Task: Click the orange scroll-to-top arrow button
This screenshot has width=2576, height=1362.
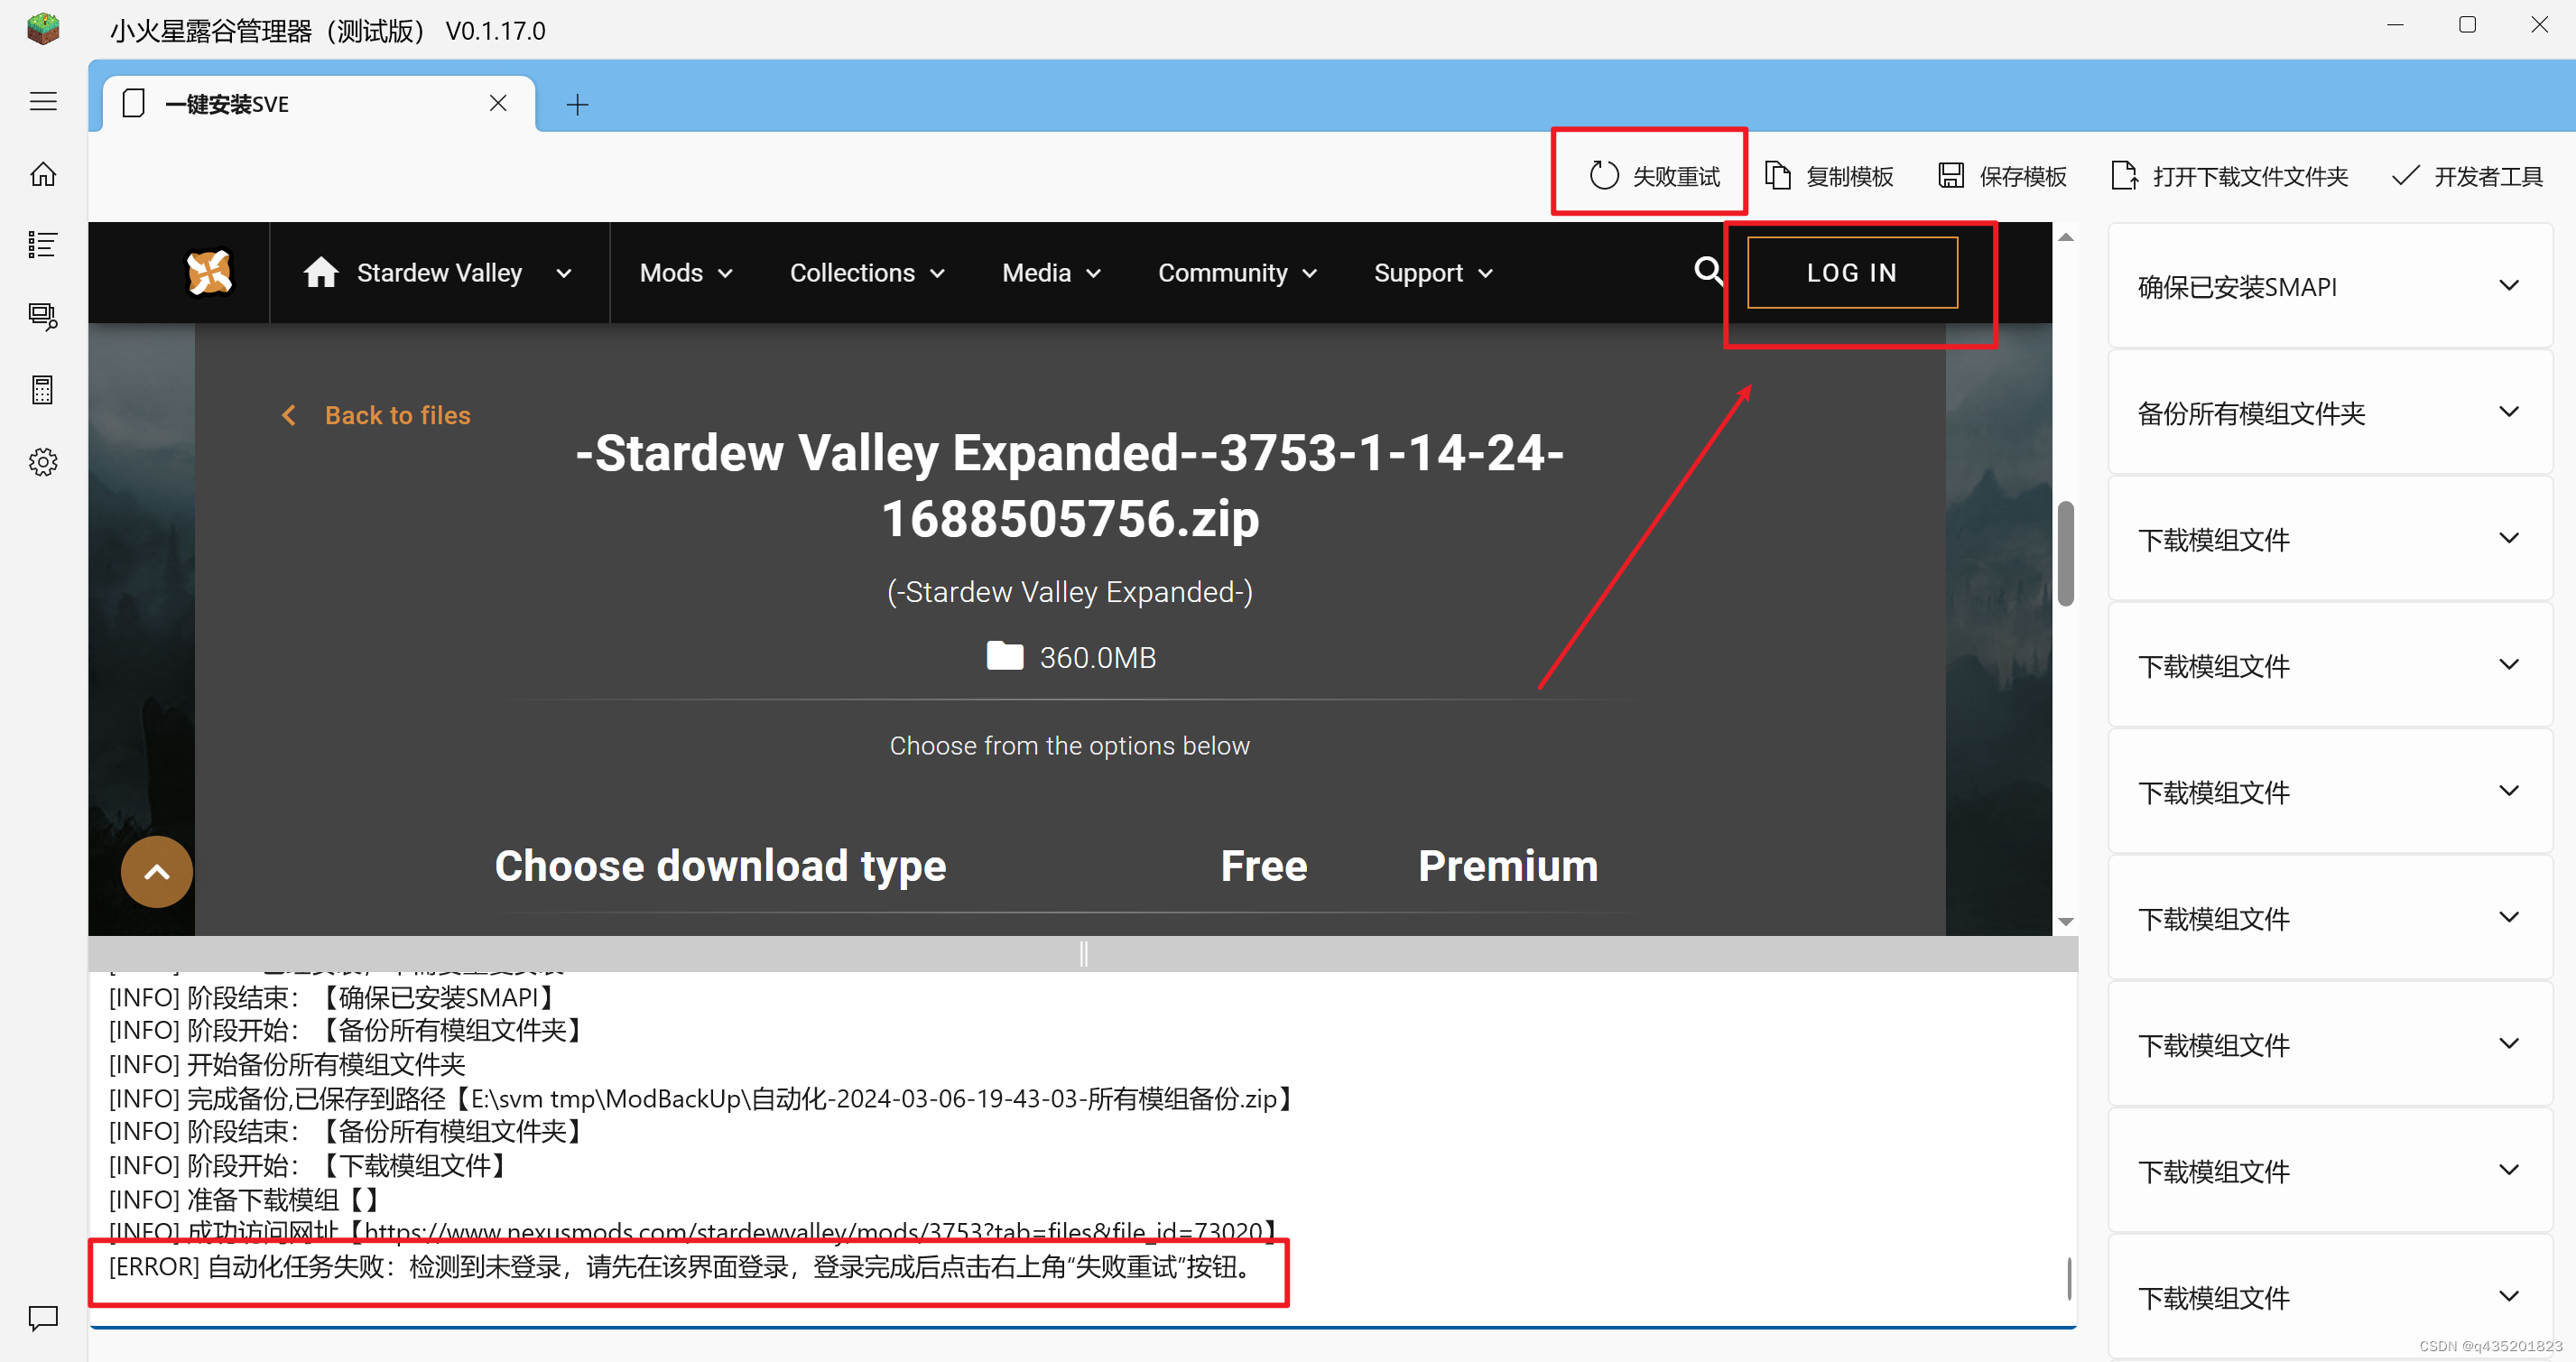Action: pos(157,871)
